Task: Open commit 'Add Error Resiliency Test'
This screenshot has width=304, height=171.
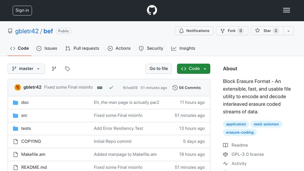Action: pos(118,128)
